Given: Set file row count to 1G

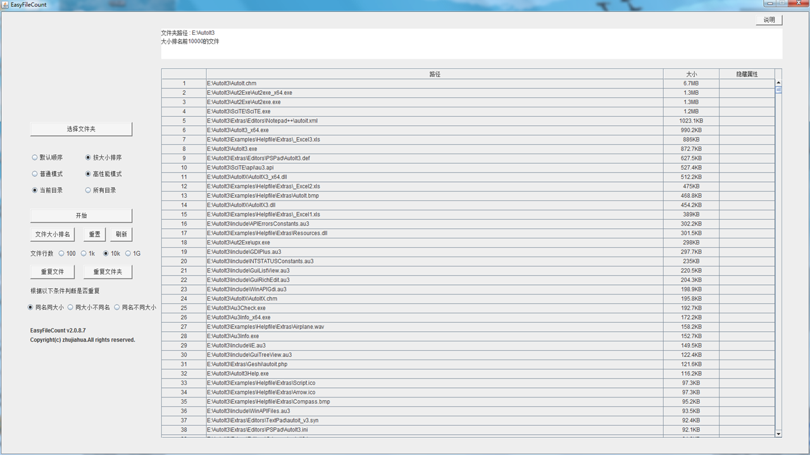Looking at the screenshot, I should (x=128, y=253).
